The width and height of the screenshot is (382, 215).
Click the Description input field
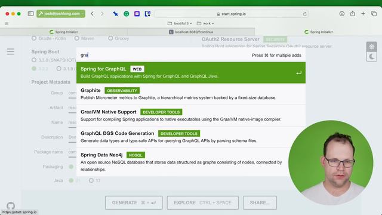pos(72,138)
